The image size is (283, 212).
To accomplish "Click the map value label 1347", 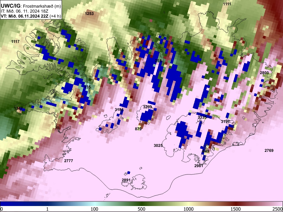I will tap(18, 108).
